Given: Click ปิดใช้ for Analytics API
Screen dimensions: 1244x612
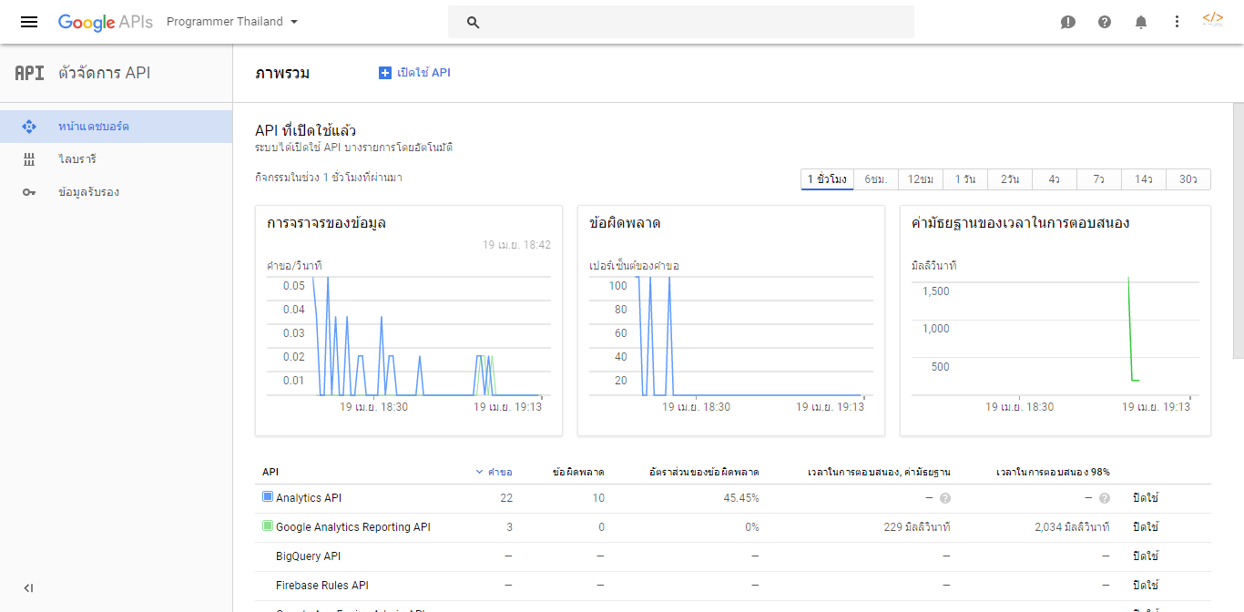Looking at the screenshot, I should 1146,498.
